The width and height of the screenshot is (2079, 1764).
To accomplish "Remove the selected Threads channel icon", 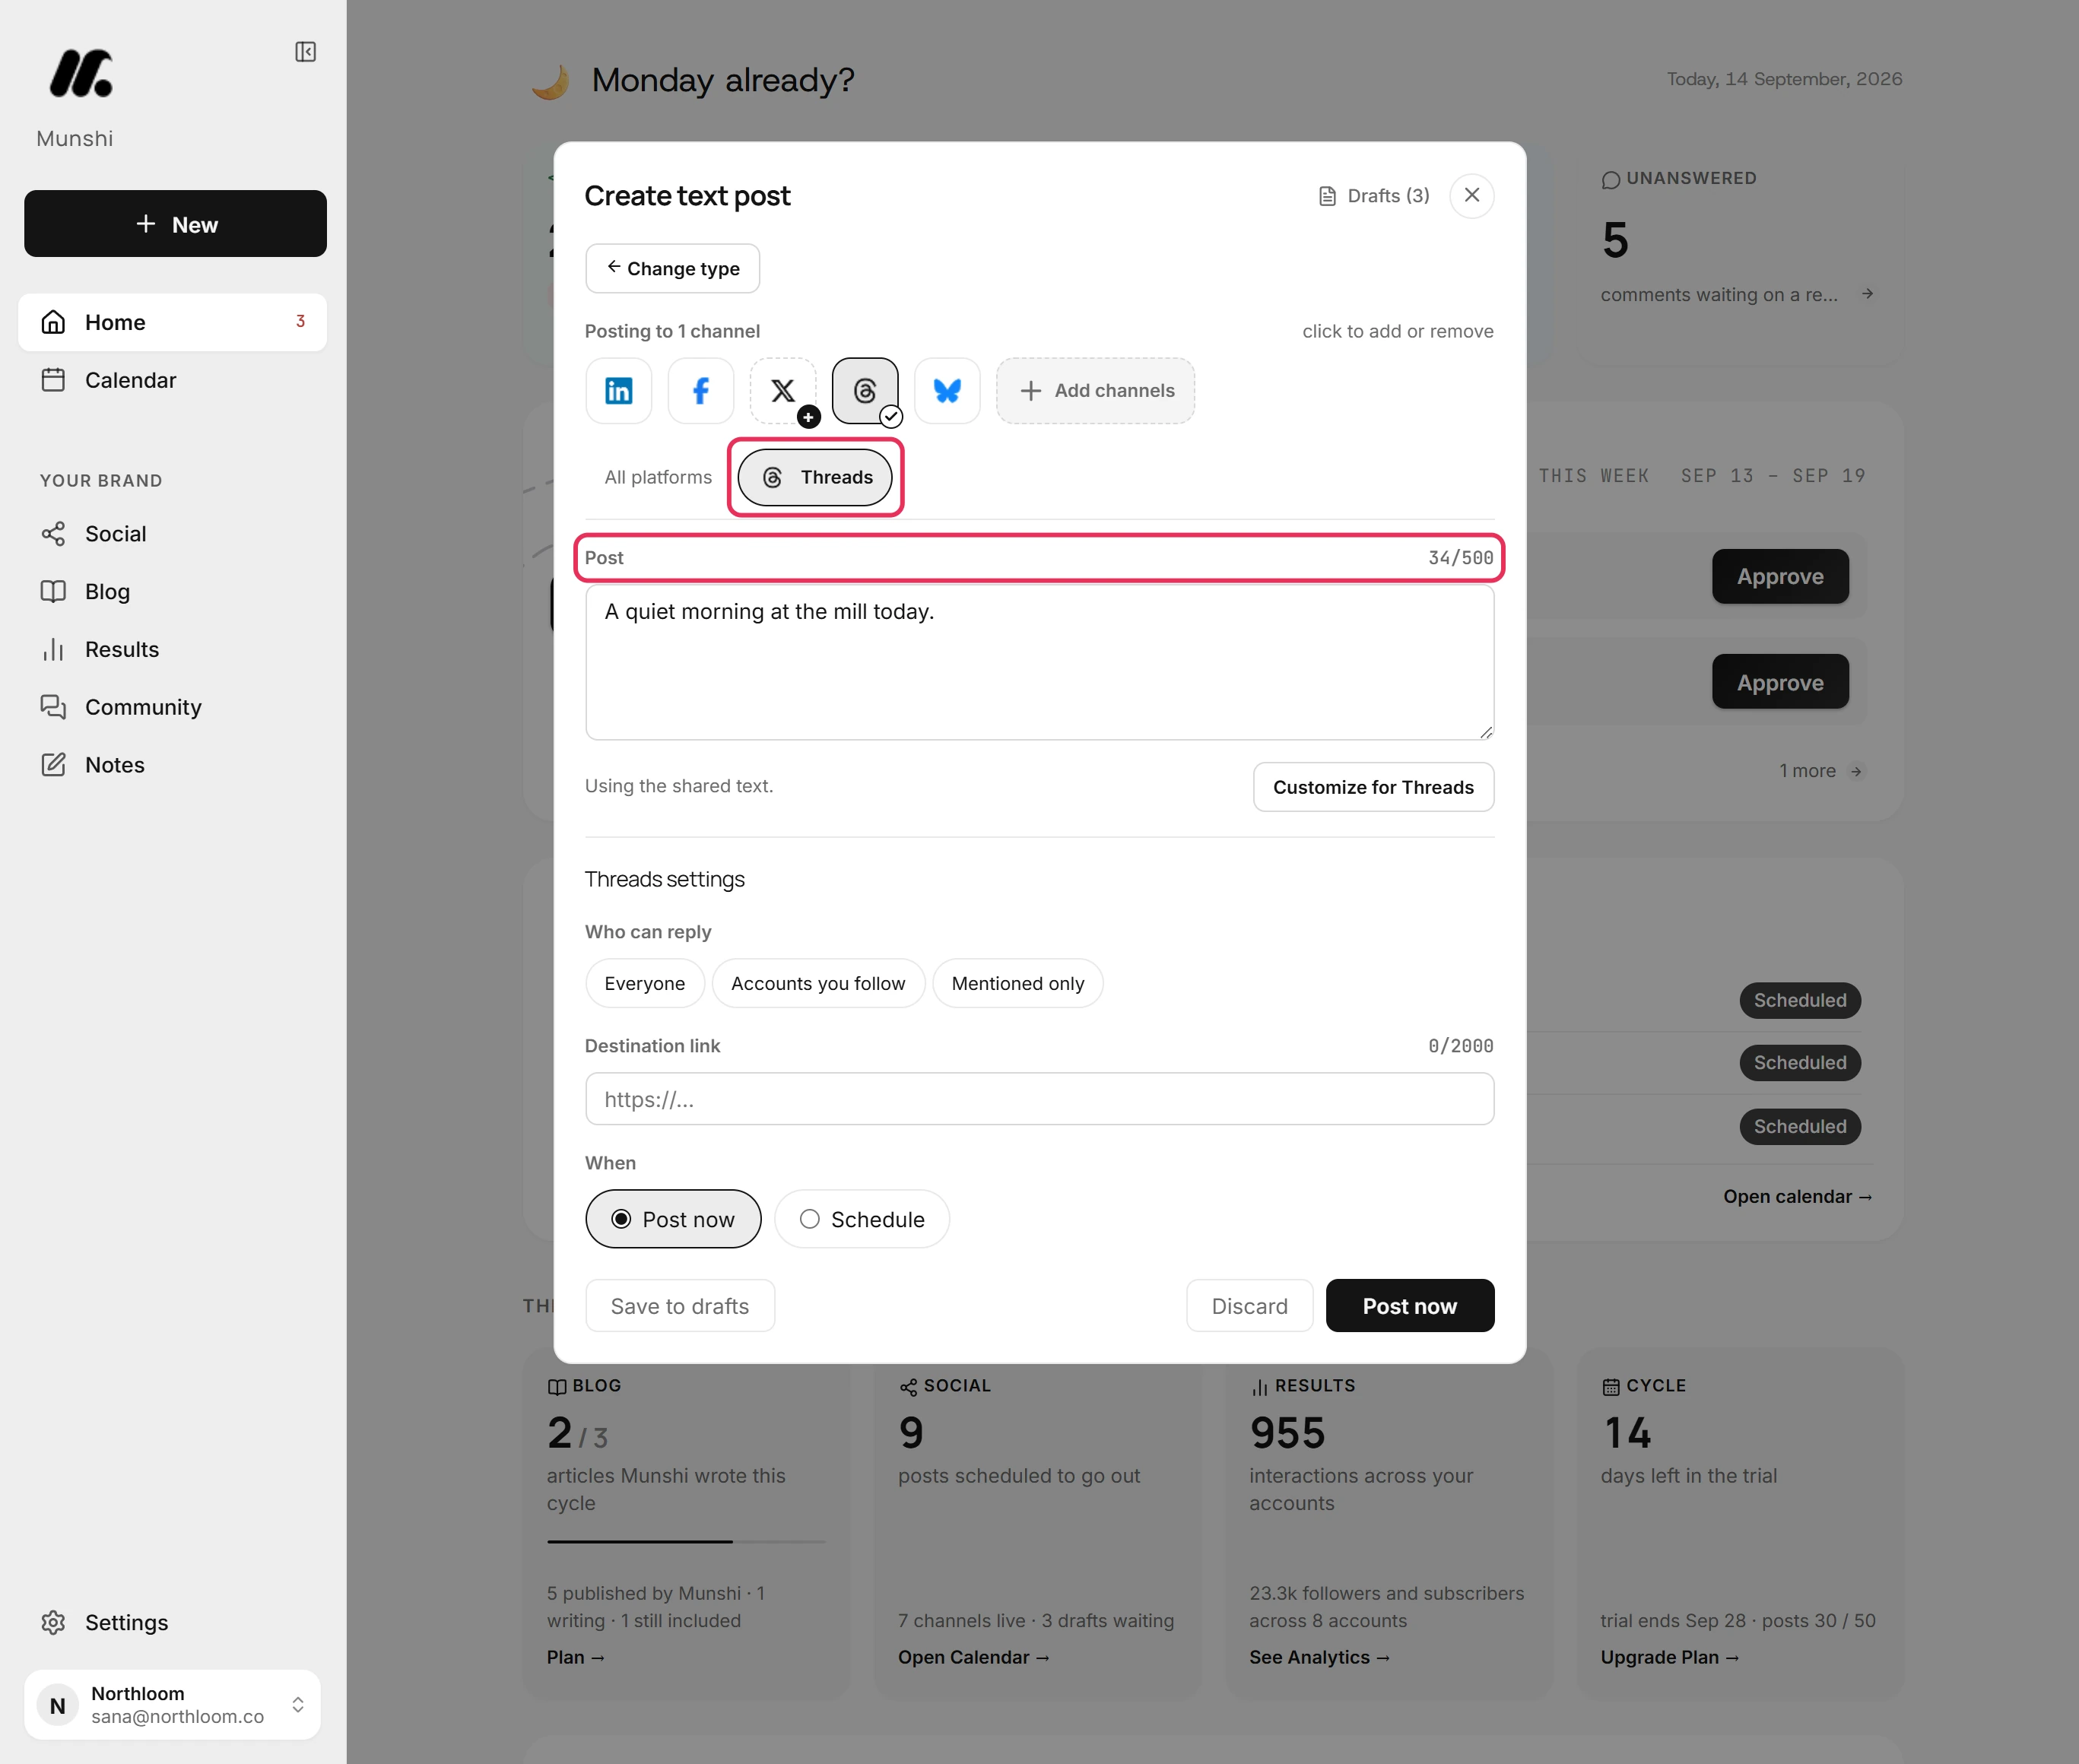I will pyautogui.click(x=865, y=391).
